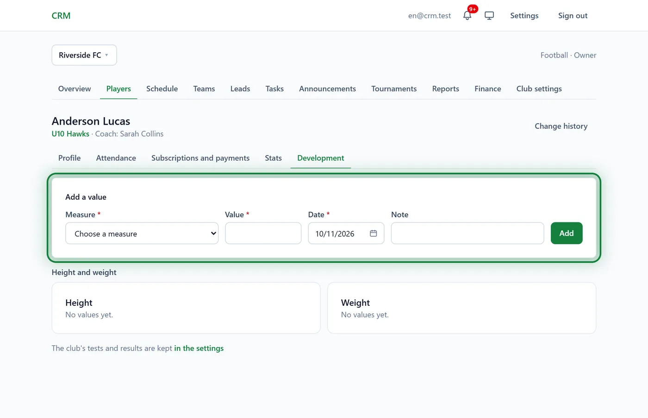Switch to the Tournaments tab
Viewport: 648px width, 418px height.
point(394,89)
